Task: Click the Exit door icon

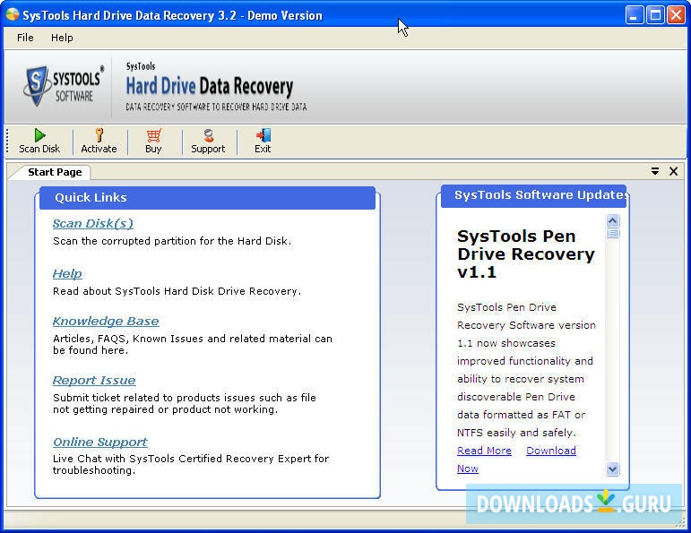Action: tap(263, 135)
